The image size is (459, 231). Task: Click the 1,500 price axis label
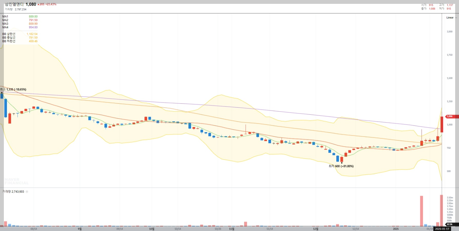450,78
